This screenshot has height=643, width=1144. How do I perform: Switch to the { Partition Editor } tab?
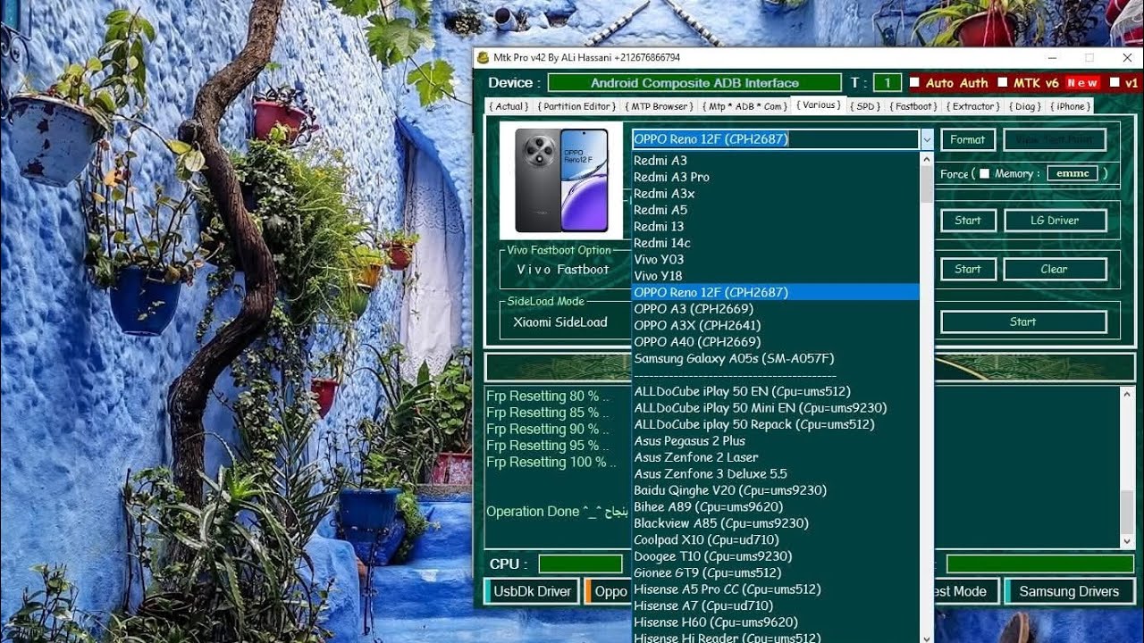click(x=577, y=106)
